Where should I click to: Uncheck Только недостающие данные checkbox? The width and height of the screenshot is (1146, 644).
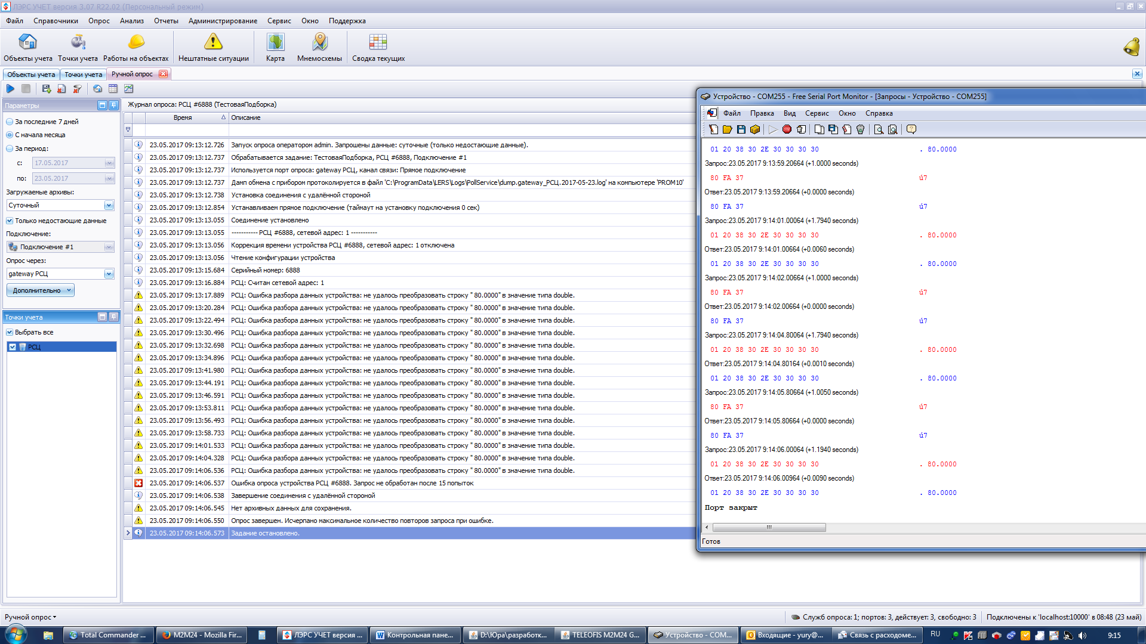(10, 221)
